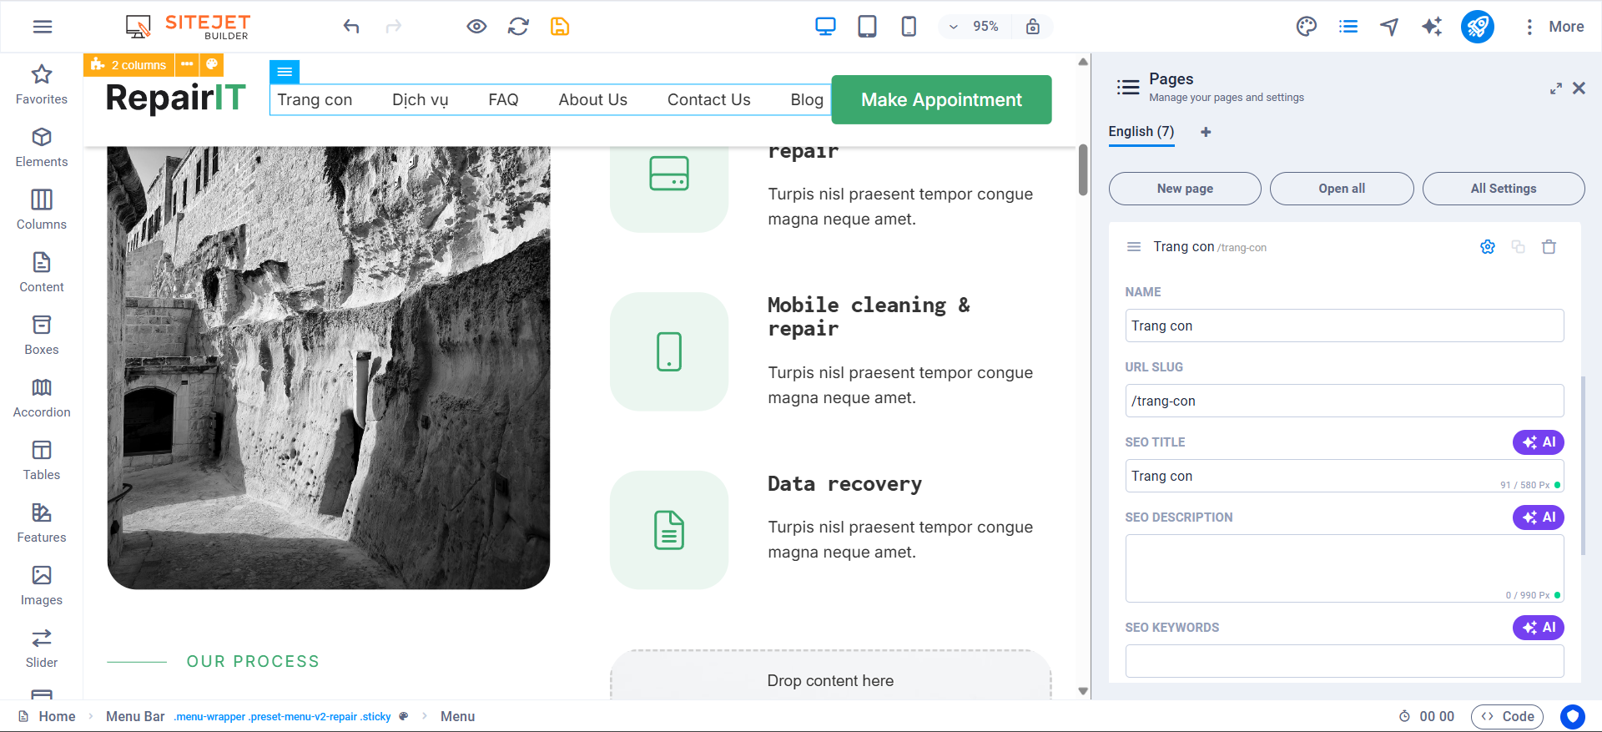Open Trang con page settings gear

[1487, 247]
